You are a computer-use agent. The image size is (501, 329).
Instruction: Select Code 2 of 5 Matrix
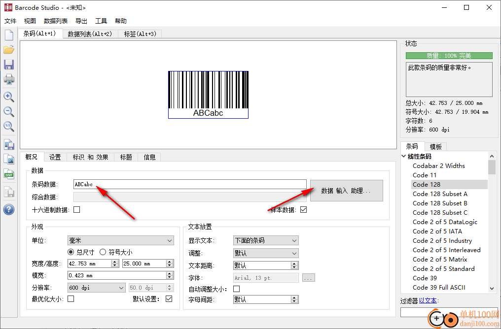click(x=440, y=260)
